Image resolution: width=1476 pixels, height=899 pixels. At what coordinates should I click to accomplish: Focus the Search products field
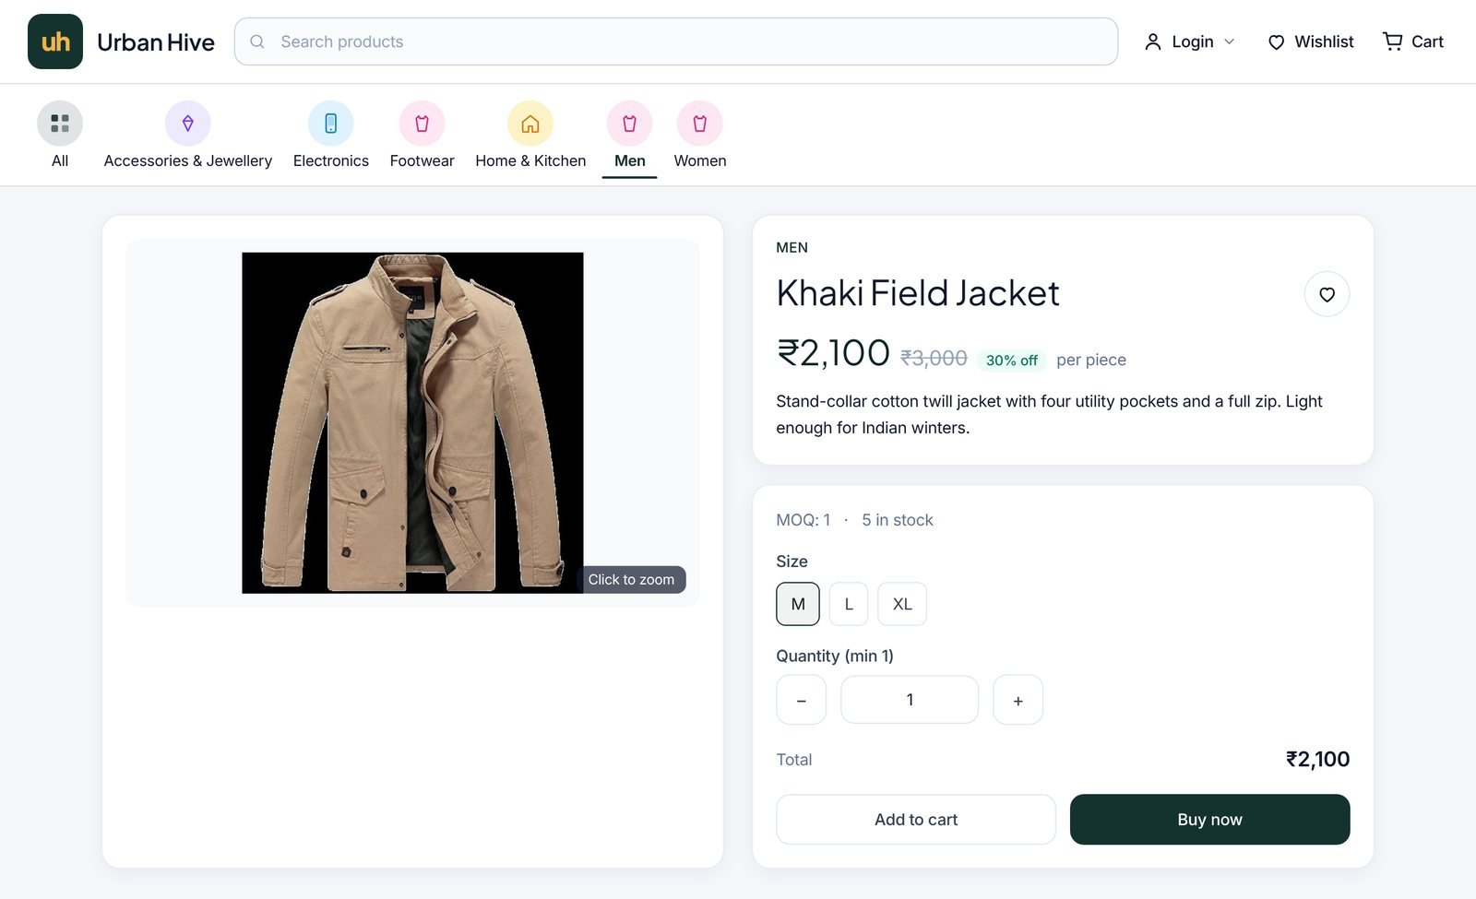pos(676,41)
